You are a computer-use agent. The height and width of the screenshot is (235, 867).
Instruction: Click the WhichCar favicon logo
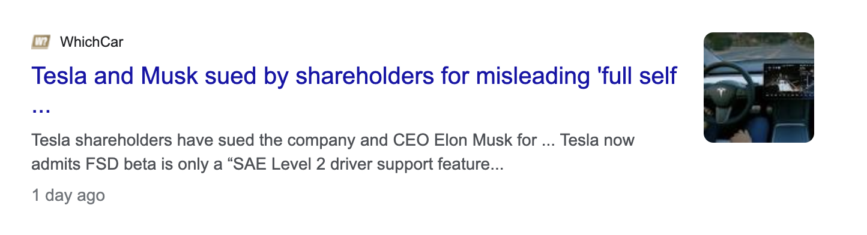click(x=41, y=42)
